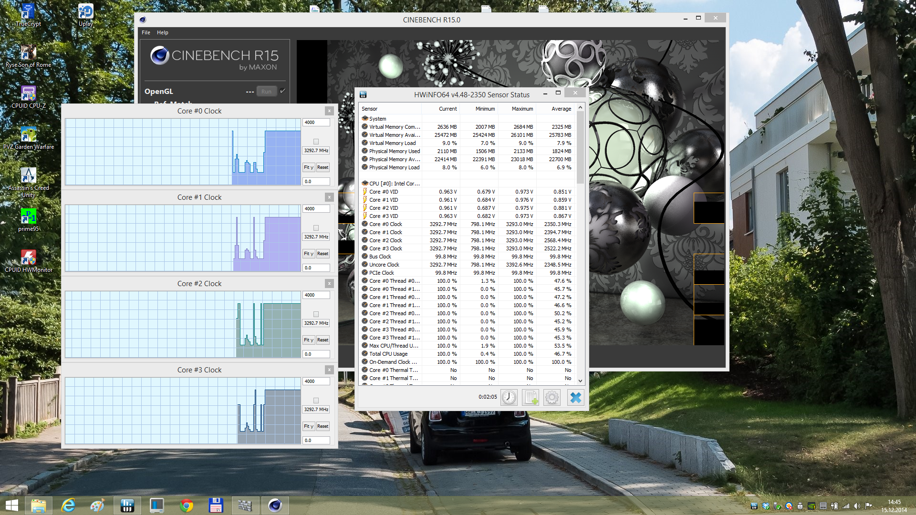
Task: Click the logging start icon with green plus
Action: pos(531,397)
